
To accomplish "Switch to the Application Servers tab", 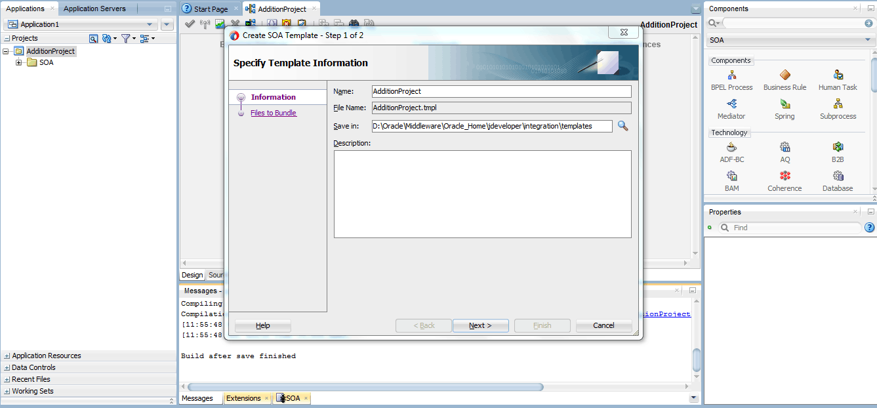I will click(94, 9).
